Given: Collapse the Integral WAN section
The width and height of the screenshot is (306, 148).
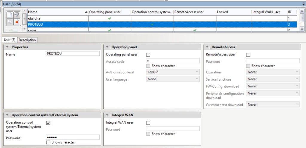Looking at the screenshot, I should point(107,115).
